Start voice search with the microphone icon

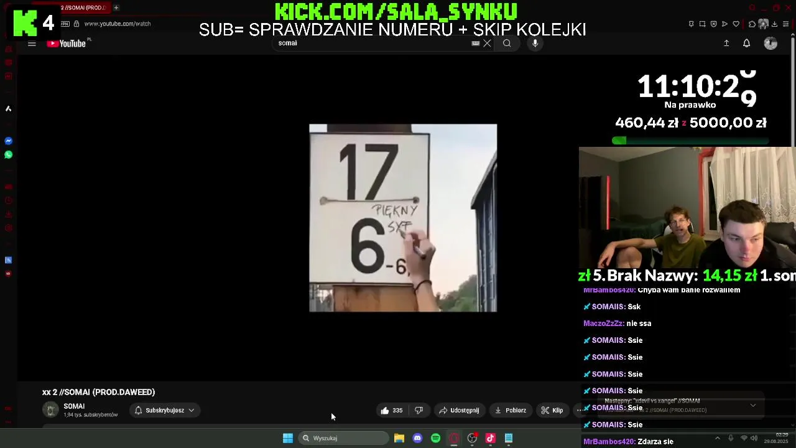(535, 43)
